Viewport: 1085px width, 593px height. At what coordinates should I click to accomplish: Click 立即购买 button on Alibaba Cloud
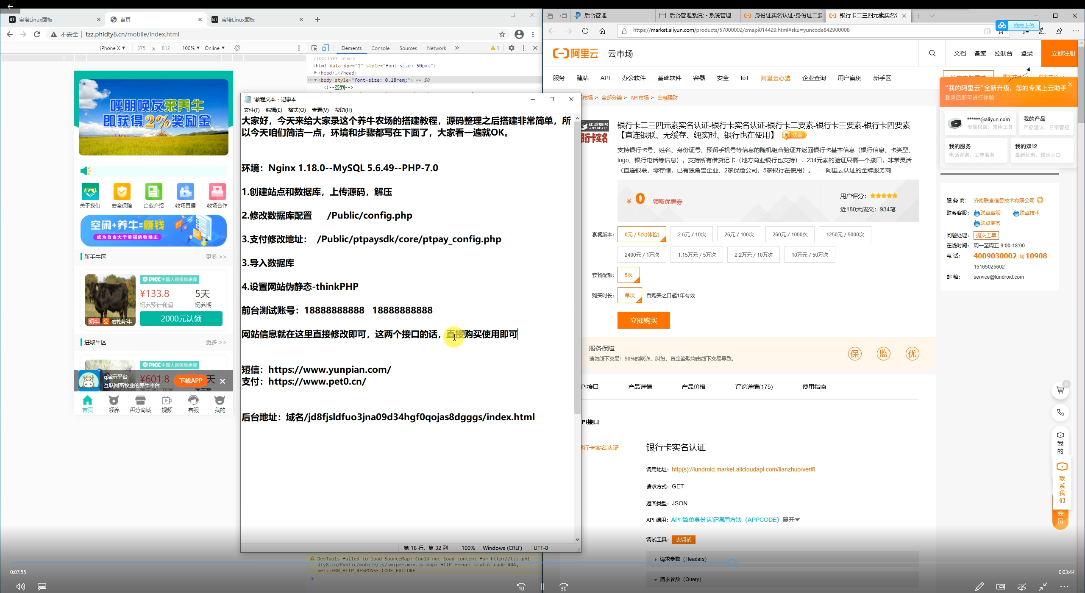click(x=642, y=320)
